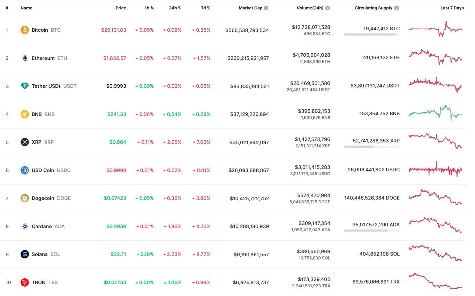Screen dimensions: 475x296
Task: Click the Ethereum diamond logo icon
Action: click(x=24, y=58)
